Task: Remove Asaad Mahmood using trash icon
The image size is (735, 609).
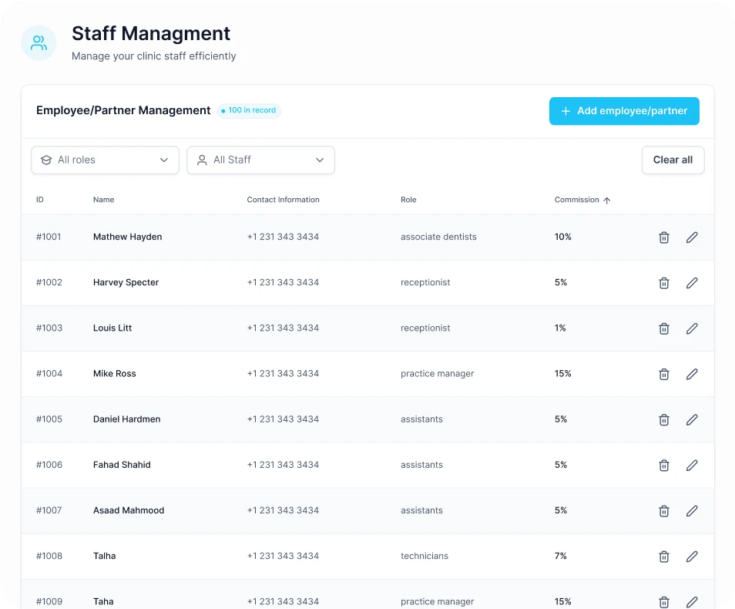Action: coord(663,510)
